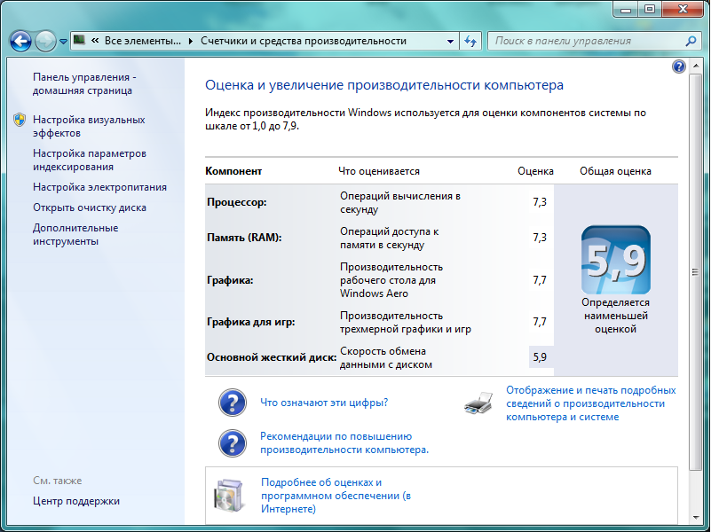This screenshot has height=532, width=727.
Task: Open 'Настройка визуальных эффектов' link
Action: (88, 126)
